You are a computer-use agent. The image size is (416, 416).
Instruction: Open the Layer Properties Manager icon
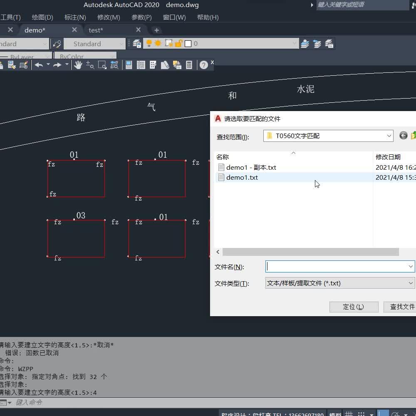click(x=137, y=43)
